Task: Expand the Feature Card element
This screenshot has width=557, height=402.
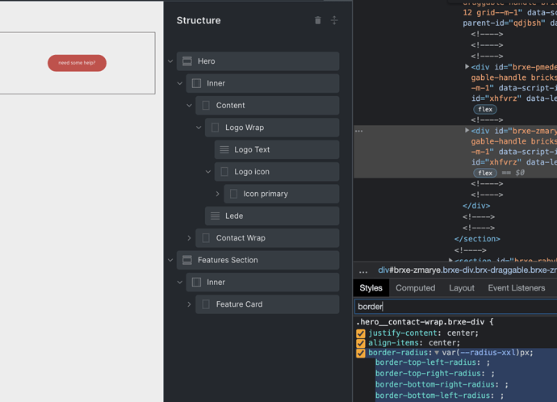Action: click(x=189, y=304)
